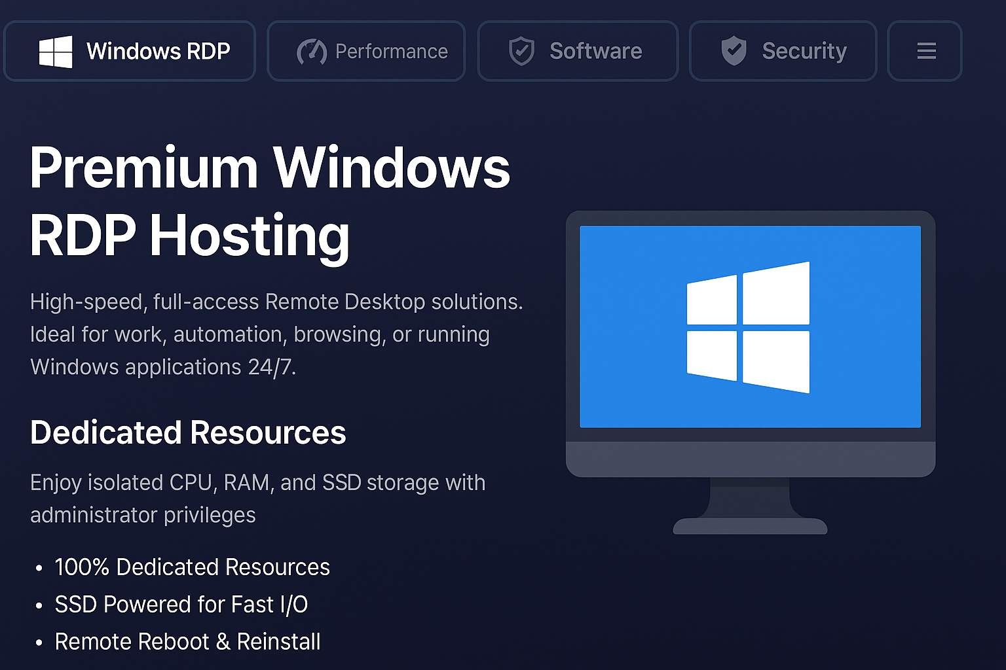Select the 100% Dedicated Resources bullet
This screenshot has height=670, width=1006.
183,567
